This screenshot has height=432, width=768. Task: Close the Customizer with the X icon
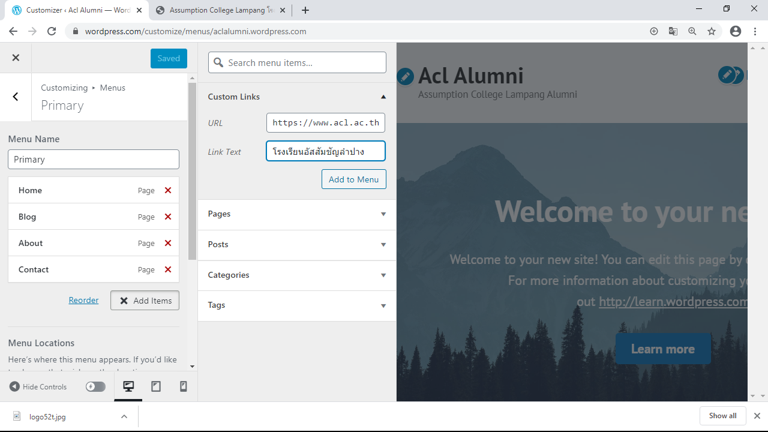(x=16, y=58)
